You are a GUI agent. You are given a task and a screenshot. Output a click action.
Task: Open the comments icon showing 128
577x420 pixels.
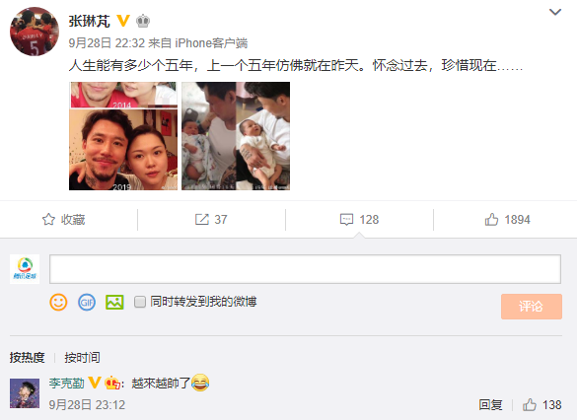[346, 220]
